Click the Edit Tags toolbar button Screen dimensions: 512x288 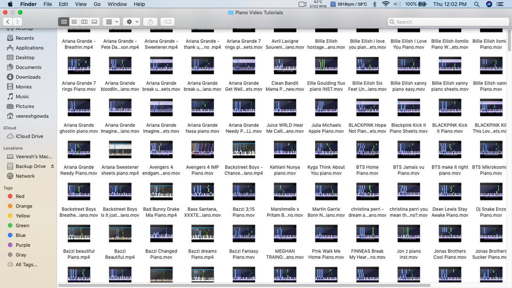click(x=168, y=21)
